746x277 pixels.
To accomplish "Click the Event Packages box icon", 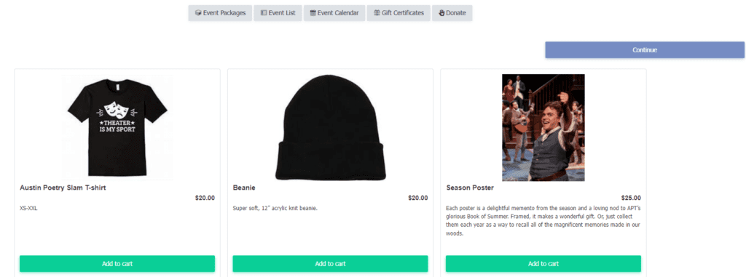I will click(198, 13).
